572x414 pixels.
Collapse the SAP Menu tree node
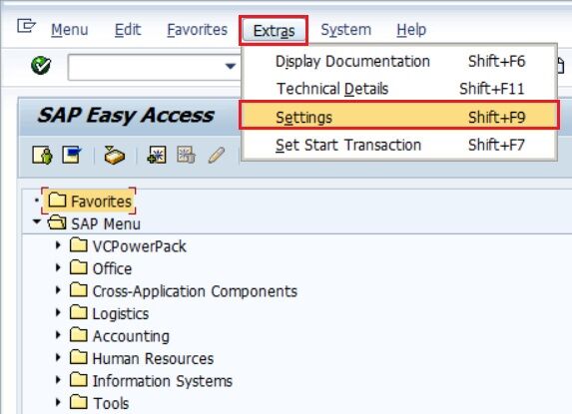pos(37,221)
